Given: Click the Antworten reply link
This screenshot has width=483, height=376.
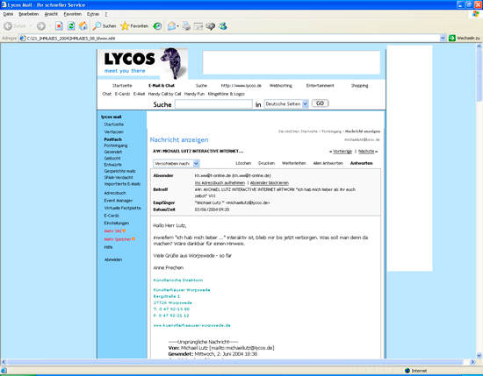Looking at the screenshot, I should click(x=361, y=163).
